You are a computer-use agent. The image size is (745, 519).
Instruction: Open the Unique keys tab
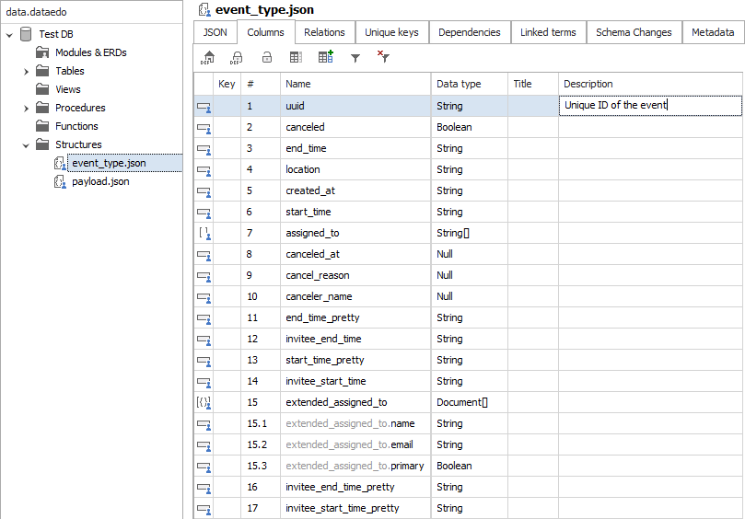click(391, 32)
